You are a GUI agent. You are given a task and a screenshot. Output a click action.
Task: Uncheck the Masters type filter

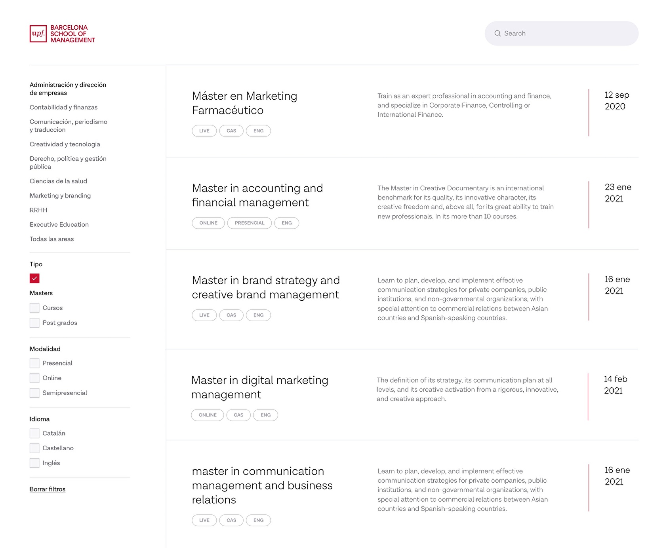tap(34, 279)
